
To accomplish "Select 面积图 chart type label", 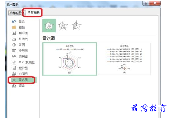I will pyautogui.click(x=23, y=57).
